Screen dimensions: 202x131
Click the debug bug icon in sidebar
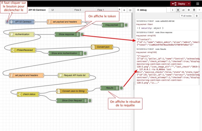tap(178, 10)
